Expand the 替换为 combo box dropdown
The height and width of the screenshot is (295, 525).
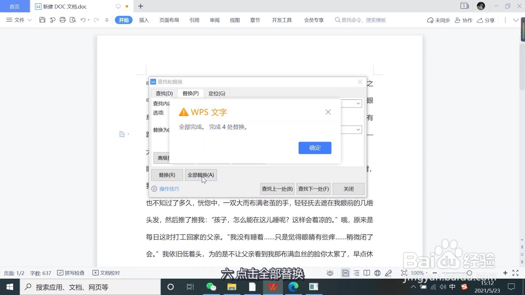click(x=358, y=130)
